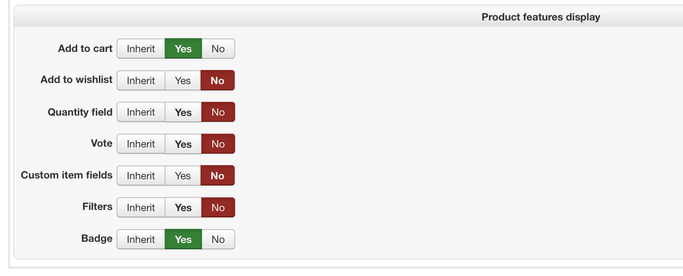Enable Yes for Vote

pos(183,144)
